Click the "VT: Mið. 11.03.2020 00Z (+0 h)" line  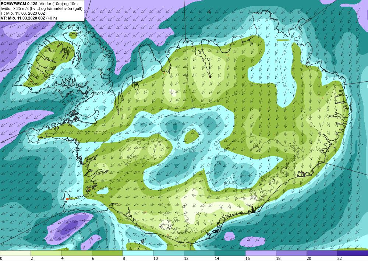point(29,18)
